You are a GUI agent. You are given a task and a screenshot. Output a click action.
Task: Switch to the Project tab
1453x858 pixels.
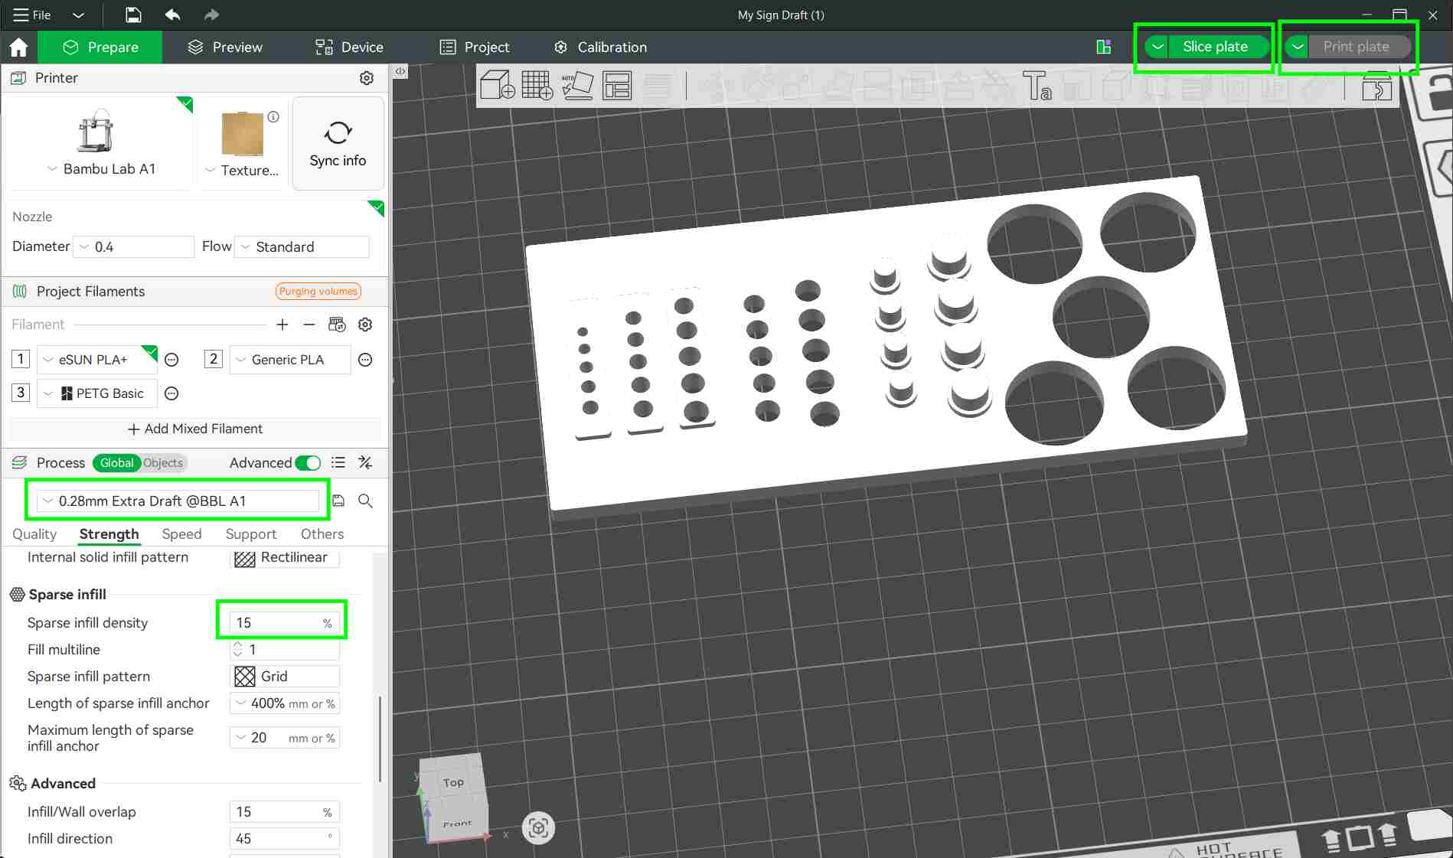(x=475, y=47)
